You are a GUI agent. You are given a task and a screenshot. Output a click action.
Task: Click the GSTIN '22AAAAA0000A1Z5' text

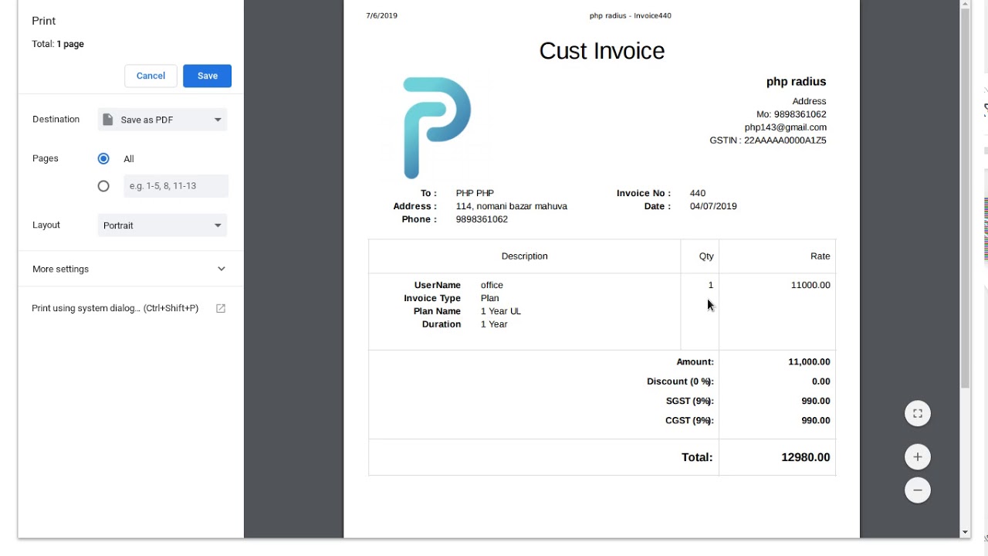[785, 141]
